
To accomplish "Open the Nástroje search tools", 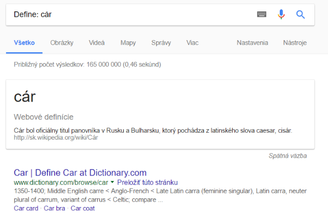I will pos(295,43).
